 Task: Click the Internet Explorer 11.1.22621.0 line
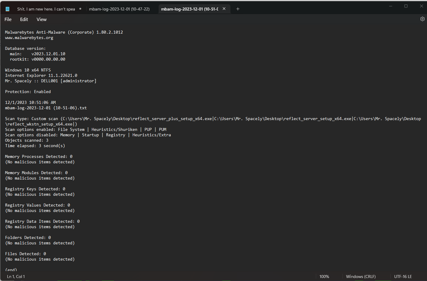click(41, 75)
